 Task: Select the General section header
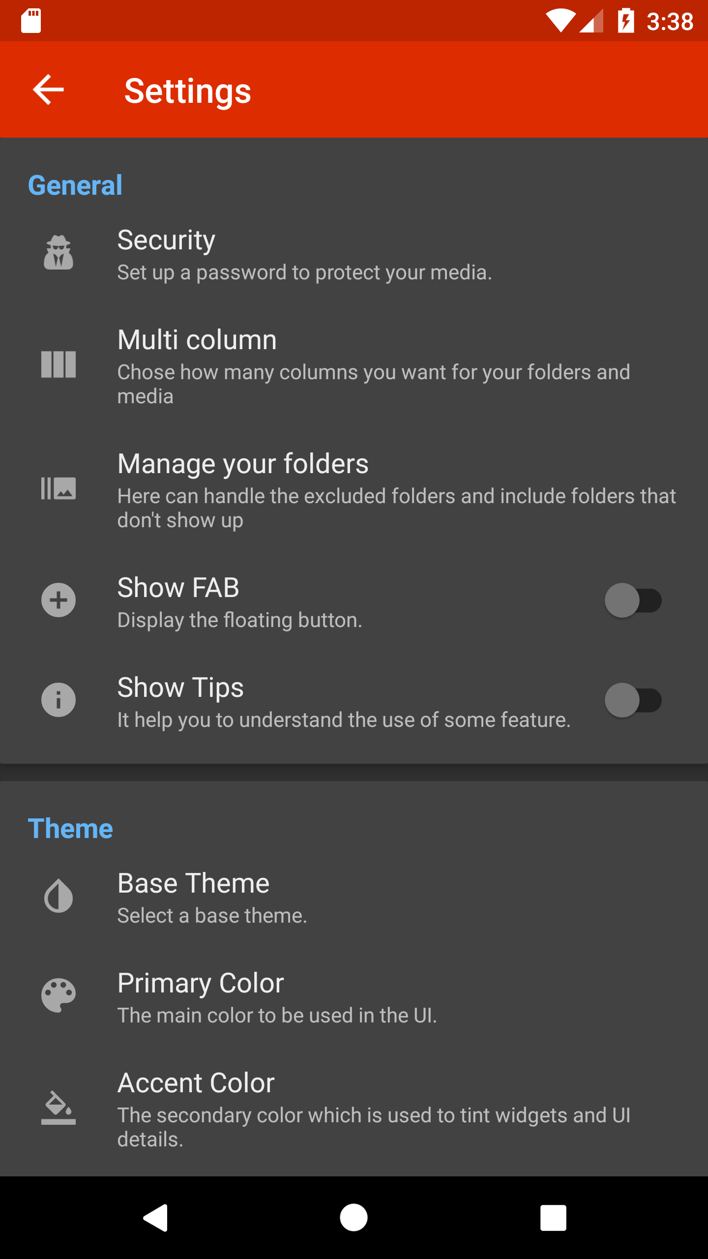coord(75,185)
